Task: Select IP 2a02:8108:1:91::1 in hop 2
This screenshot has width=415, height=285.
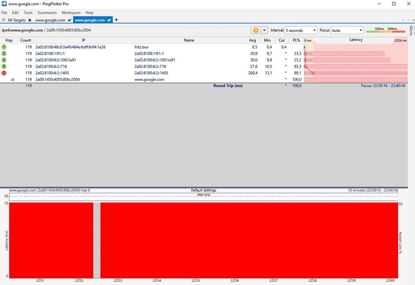Action: [50, 54]
